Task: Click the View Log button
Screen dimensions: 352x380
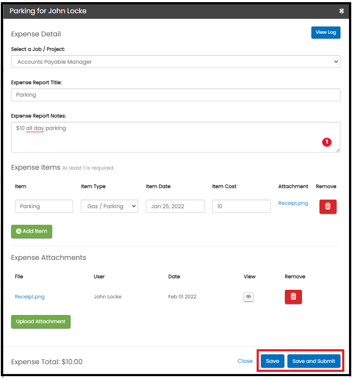Action: point(325,32)
